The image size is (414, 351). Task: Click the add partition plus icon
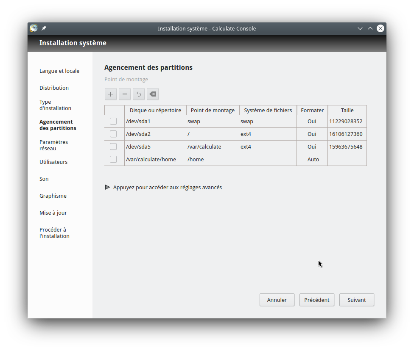pos(111,94)
